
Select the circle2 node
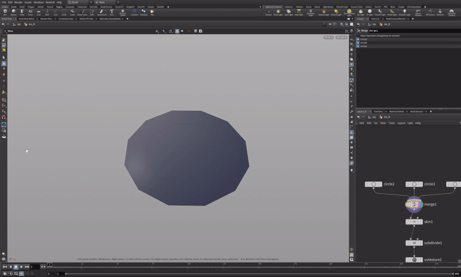point(373,184)
